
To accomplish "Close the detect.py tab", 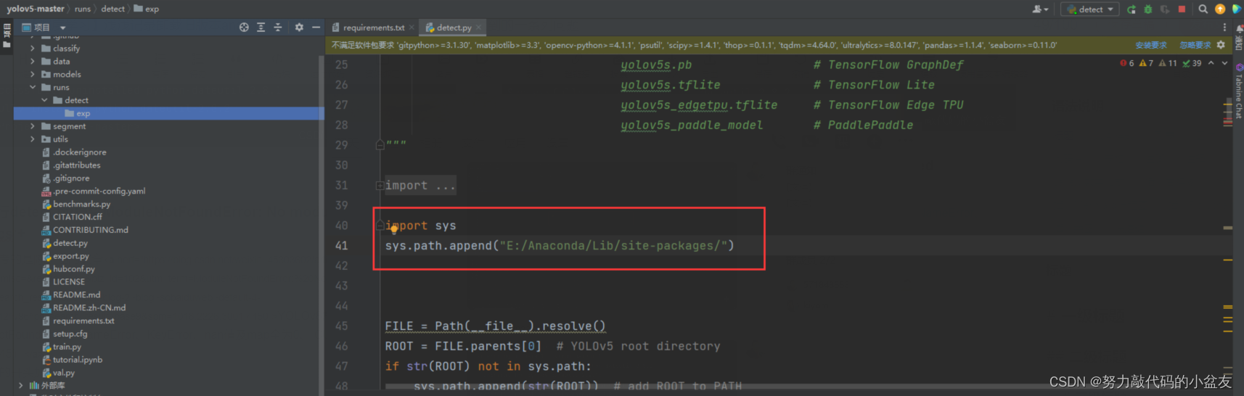I will pos(478,28).
